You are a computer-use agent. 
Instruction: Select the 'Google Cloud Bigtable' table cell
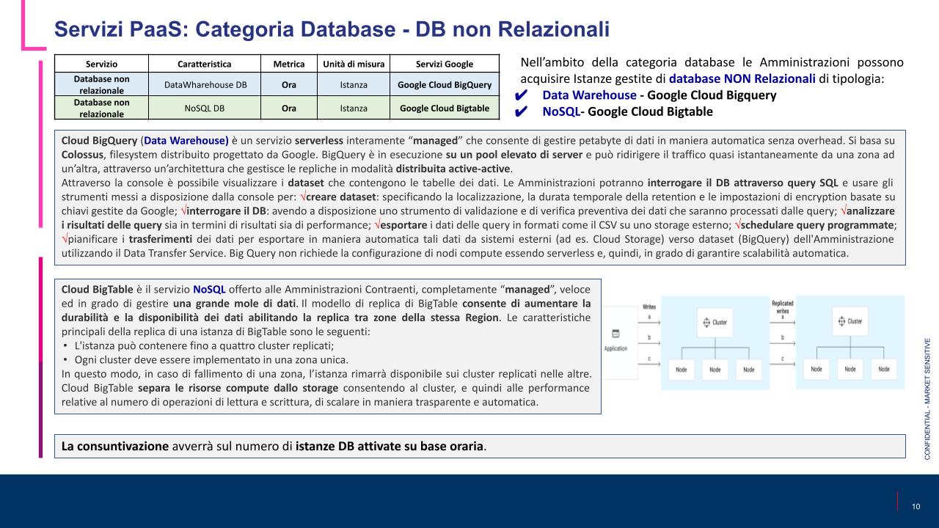pos(445,108)
